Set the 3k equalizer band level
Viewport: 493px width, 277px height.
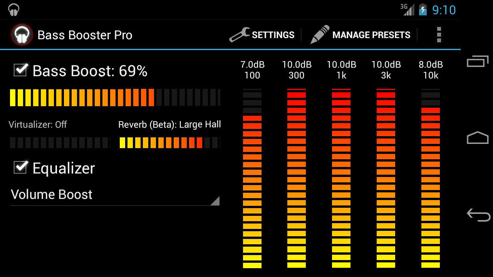pyautogui.click(x=386, y=179)
